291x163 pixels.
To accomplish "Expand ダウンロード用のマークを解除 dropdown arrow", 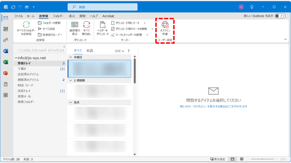I will pyautogui.click(x=152, y=29).
